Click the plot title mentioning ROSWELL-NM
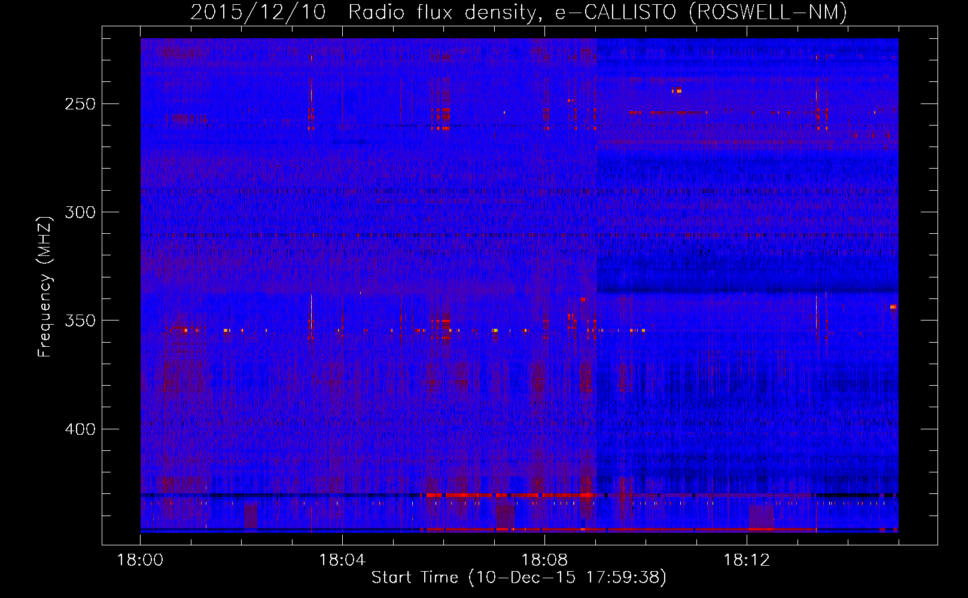 click(x=519, y=12)
